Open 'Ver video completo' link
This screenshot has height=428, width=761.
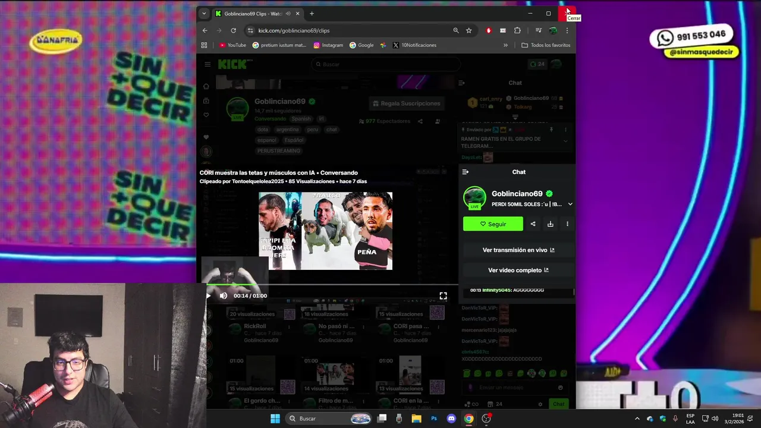[518, 270]
